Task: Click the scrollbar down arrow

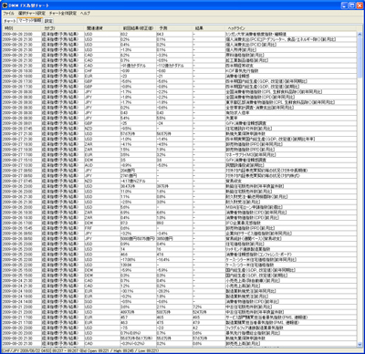Action: click(360, 344)
